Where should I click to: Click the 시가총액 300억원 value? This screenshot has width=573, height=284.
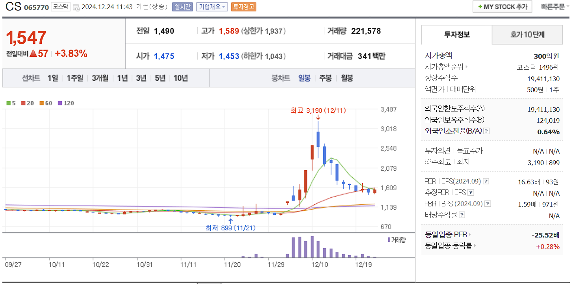[546, 56]
